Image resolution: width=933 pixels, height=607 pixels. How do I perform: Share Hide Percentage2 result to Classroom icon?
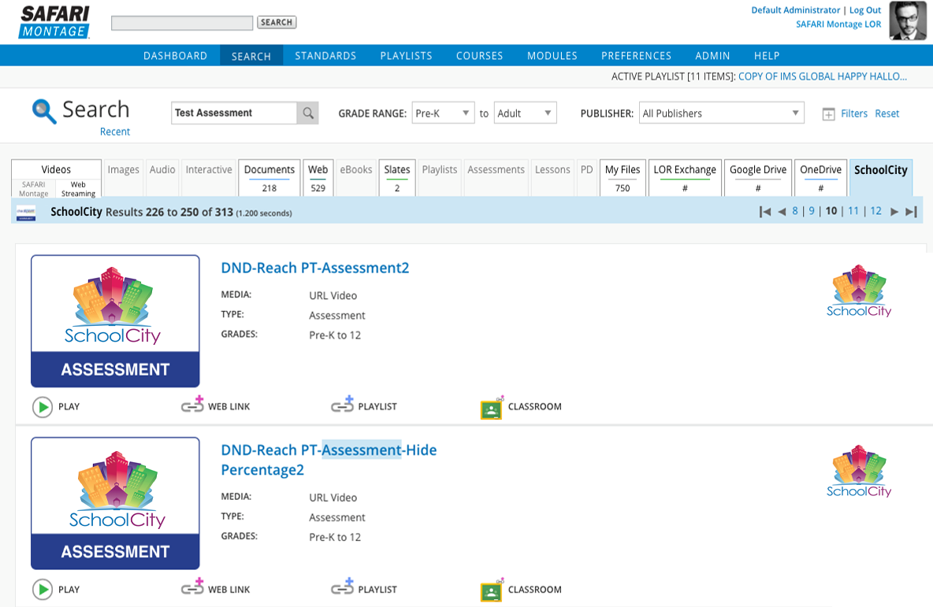(492, 590)
